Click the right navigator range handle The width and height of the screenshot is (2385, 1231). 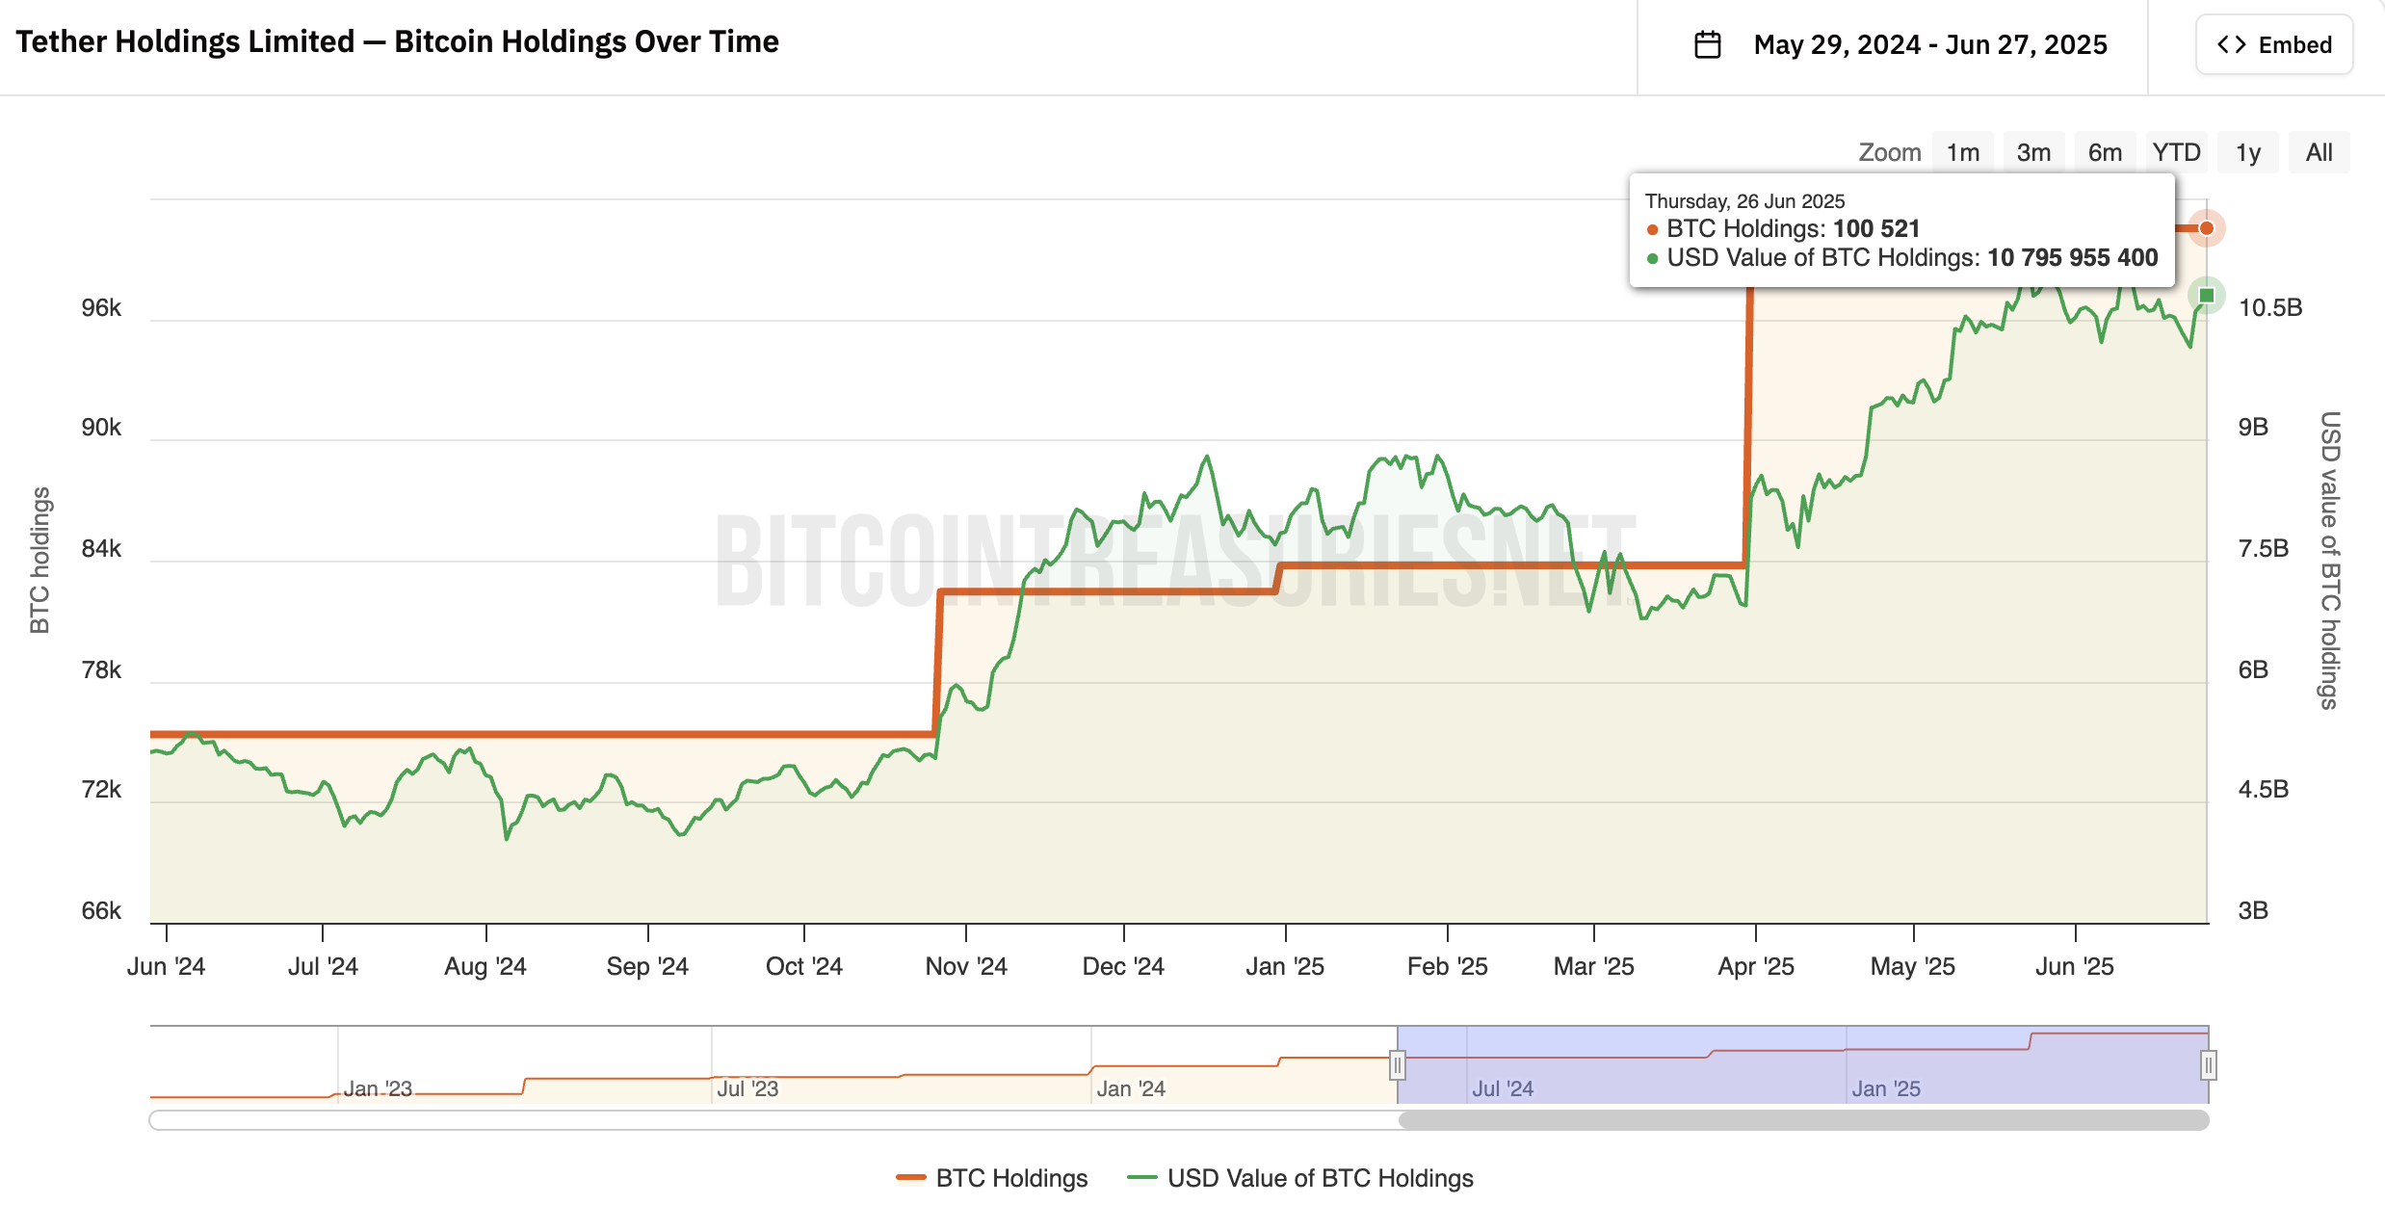pos(2208,1064)
